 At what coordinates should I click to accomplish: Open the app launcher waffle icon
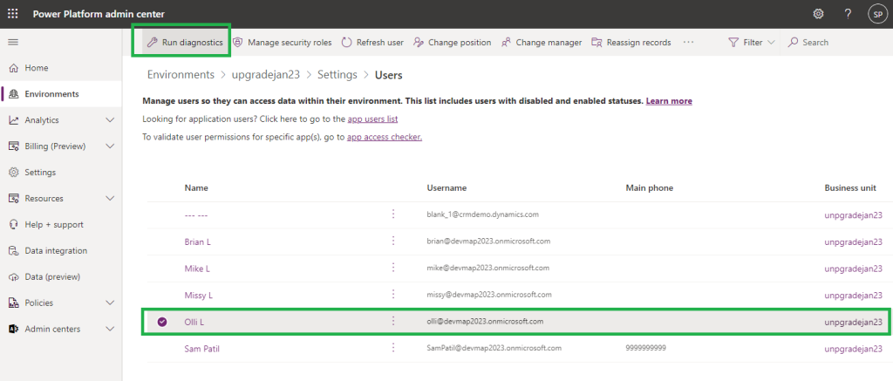pos(13,13)
